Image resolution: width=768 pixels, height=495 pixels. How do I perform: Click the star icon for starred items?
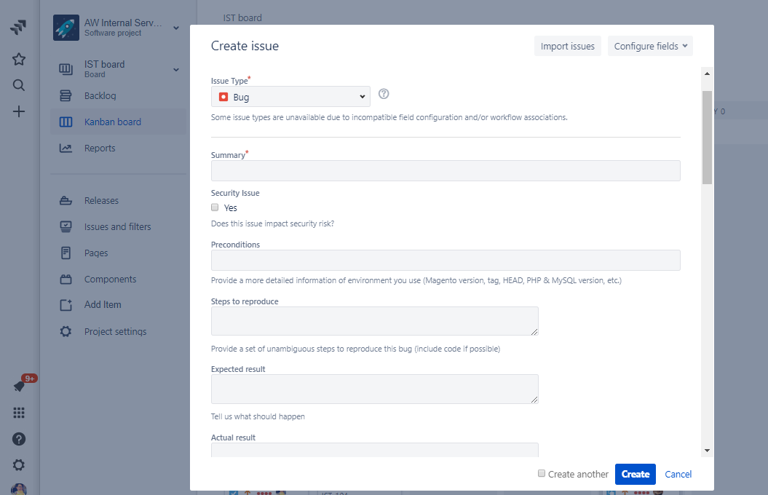tap(18, 59)
